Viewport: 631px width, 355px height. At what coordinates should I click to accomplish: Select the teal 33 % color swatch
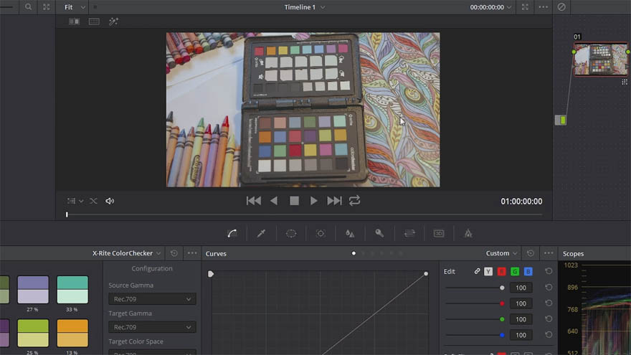click(x=72, y=290)
